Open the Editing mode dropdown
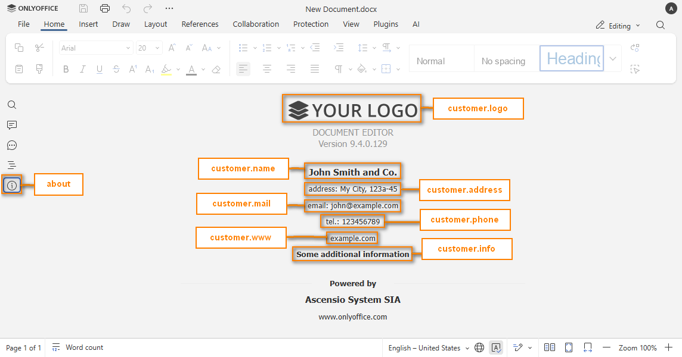Screen dimensions: 682x357 tap(618, 26)
